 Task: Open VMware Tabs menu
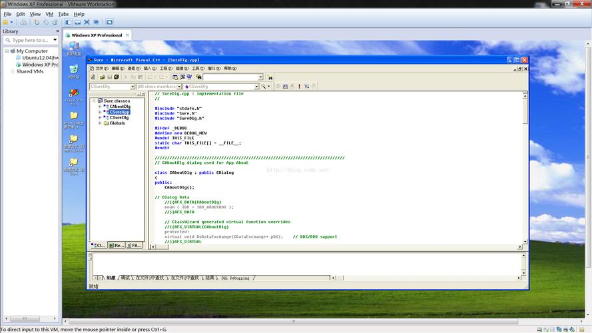[63, 14]
